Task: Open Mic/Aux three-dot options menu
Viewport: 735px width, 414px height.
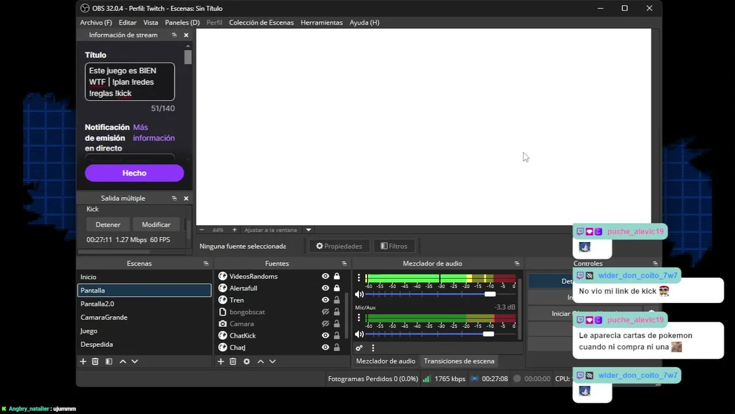Action: pyautogui.click(x=359, y=318)
